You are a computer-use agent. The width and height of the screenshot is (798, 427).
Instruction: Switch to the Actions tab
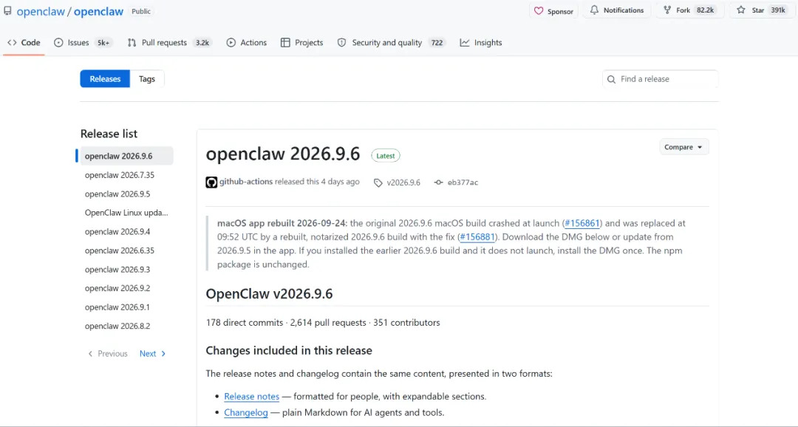(246, 43)
